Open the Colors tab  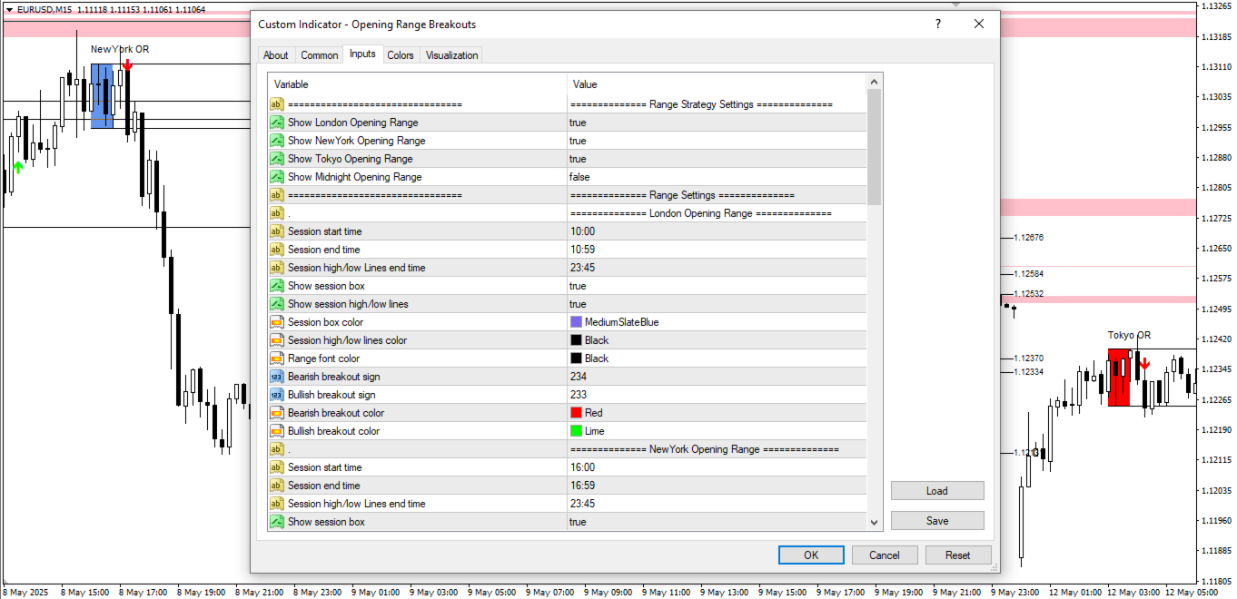click(401, 55)
